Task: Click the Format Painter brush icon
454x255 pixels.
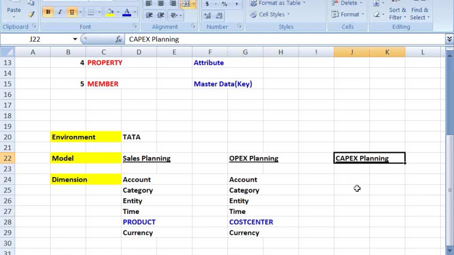Action: point(31,14)
